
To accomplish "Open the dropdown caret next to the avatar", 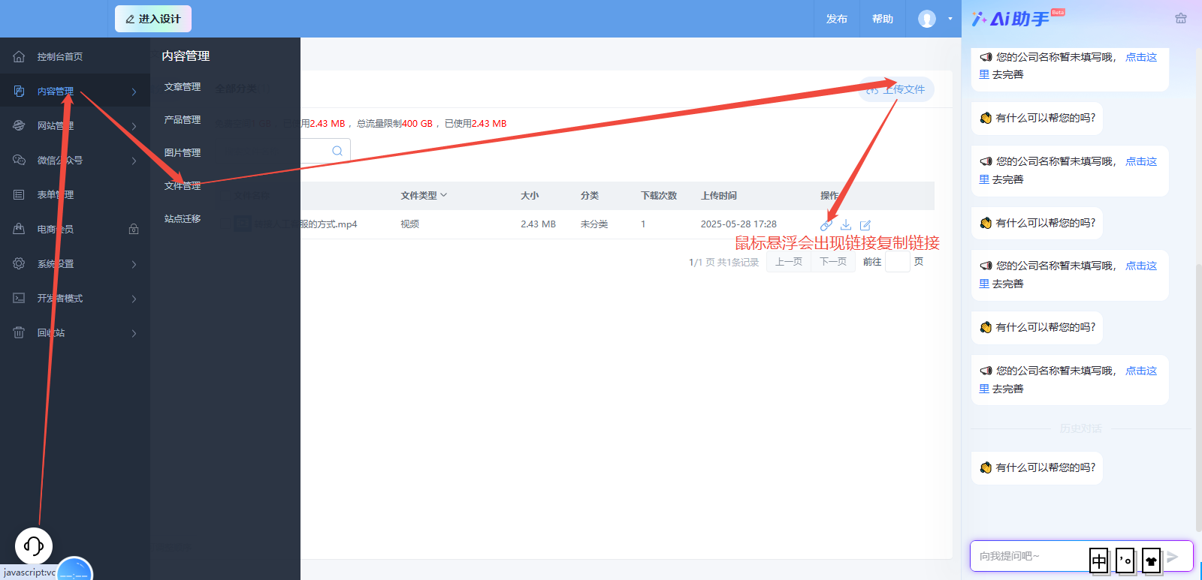I will [950, 19].
